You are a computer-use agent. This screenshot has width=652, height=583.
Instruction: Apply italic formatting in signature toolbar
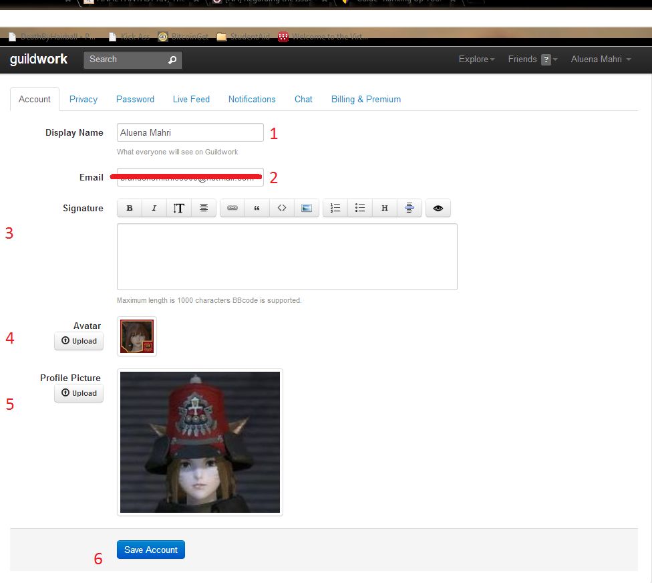coord(154,209)
